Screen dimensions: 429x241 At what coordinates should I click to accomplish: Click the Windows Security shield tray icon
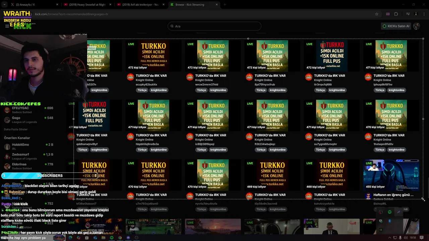381,221
